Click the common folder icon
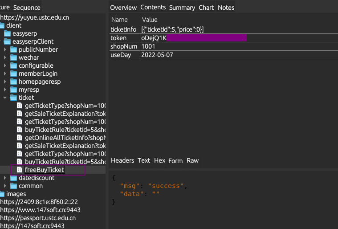The height and width of the screenshot is (229, 338). click(x=13, y=186)
